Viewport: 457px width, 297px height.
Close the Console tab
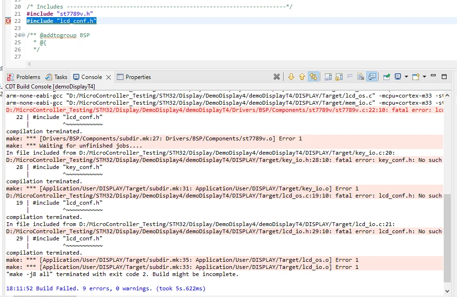coord(108,78)
